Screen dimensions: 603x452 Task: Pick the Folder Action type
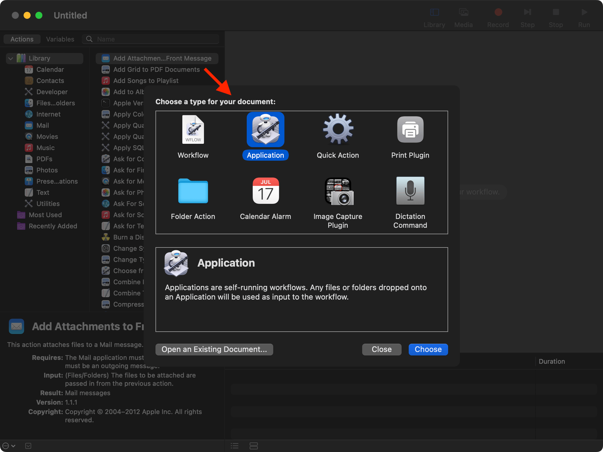click(x=193, y=198)
